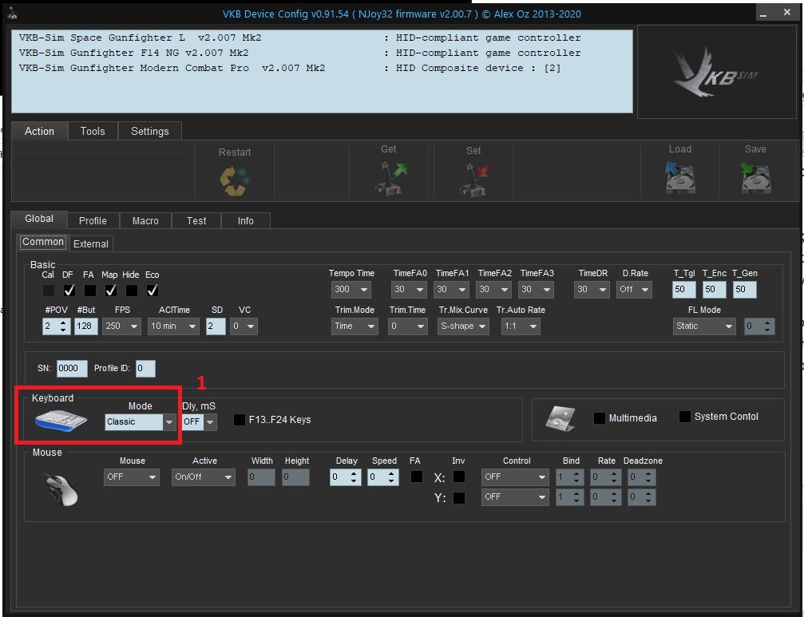The image size is (804, 617).
Task: Open the Trim.Mode dropdown
Action: point(354,326)
